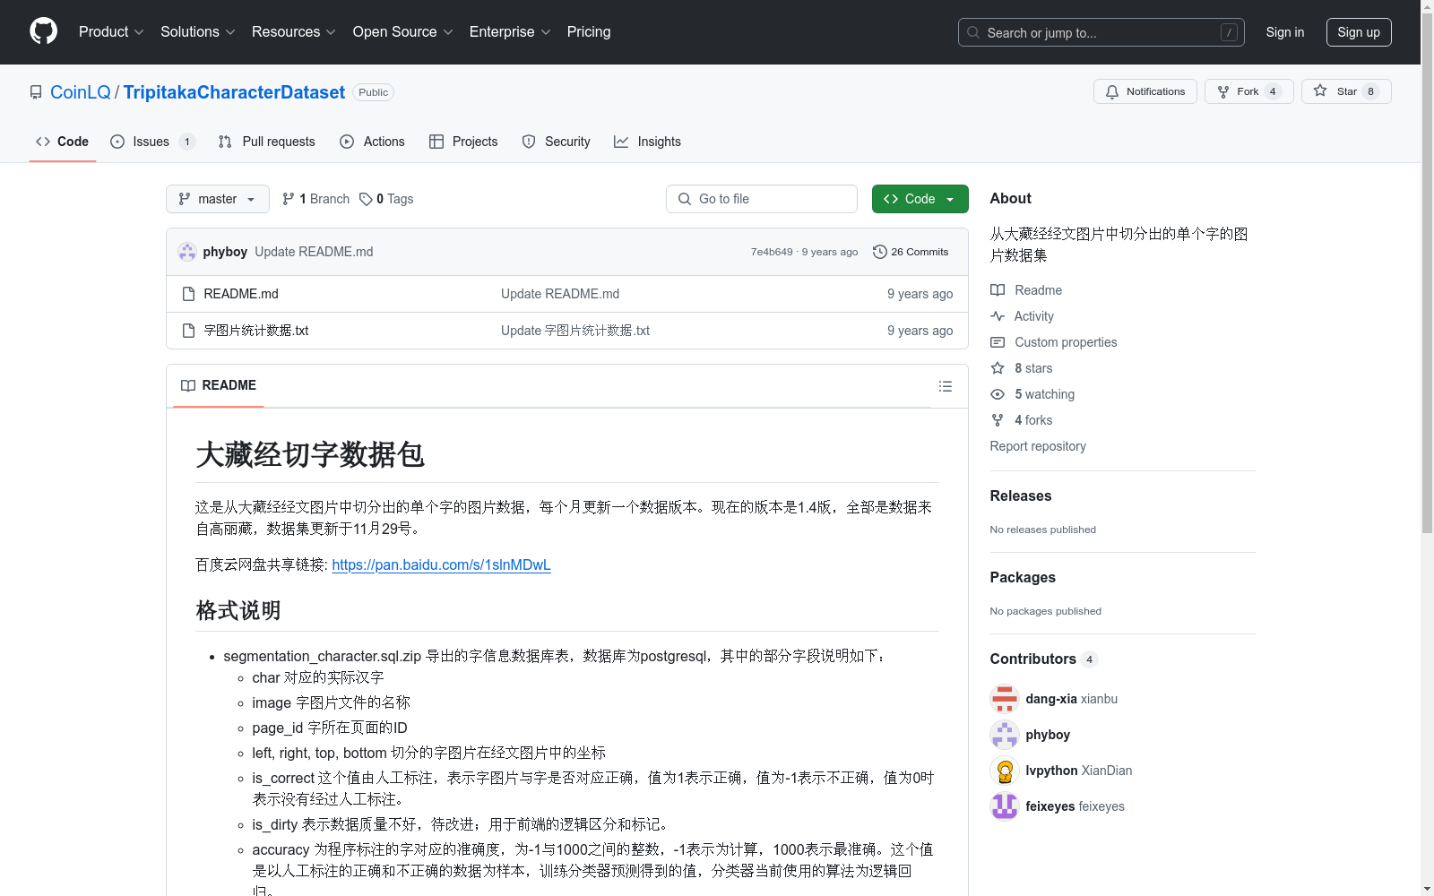Open the Baidu pan share link
The height and width of the screenshot is (896, 1434).
(441, 564)
